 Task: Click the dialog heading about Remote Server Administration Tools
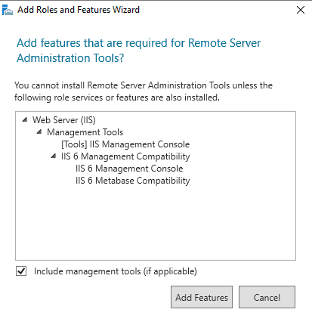[138, 51]
